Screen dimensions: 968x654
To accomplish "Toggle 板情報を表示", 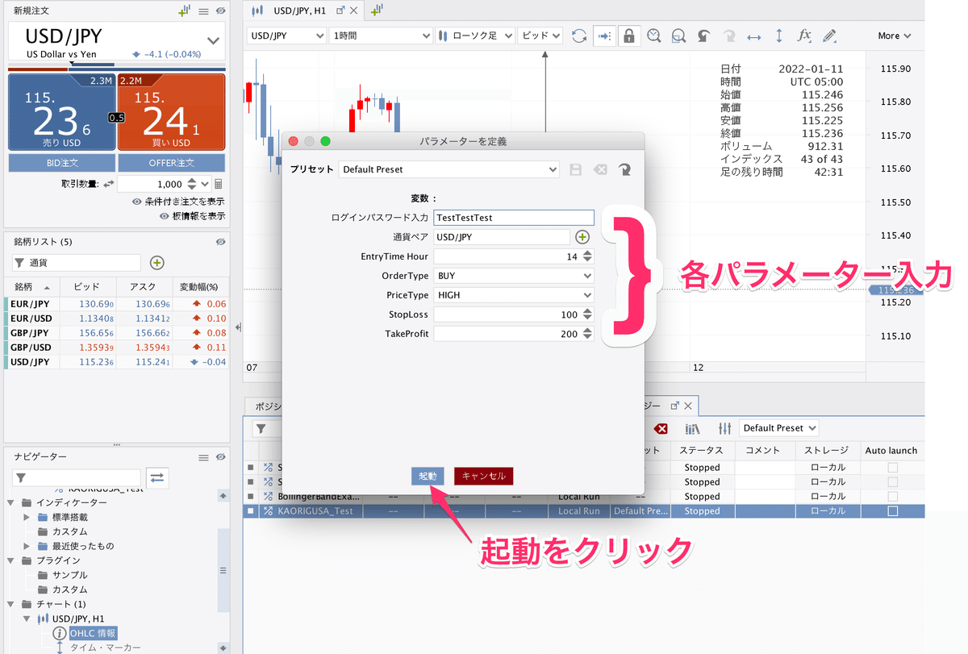I will click(x=192, y=216).
